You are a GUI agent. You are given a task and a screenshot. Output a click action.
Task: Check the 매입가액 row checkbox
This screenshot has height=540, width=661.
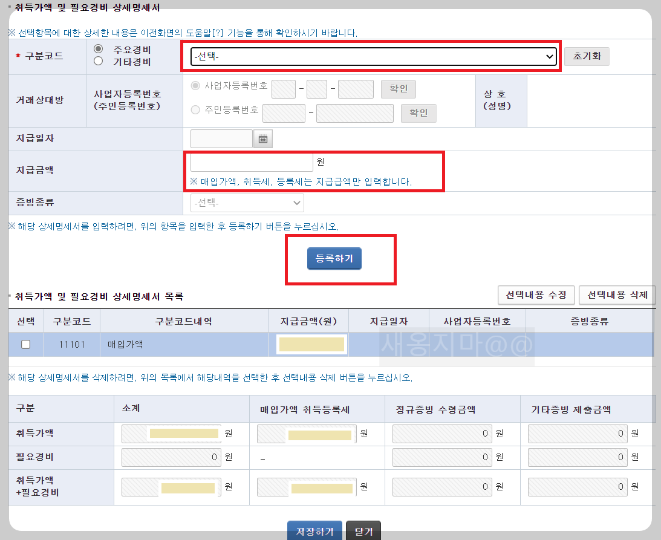26,344
